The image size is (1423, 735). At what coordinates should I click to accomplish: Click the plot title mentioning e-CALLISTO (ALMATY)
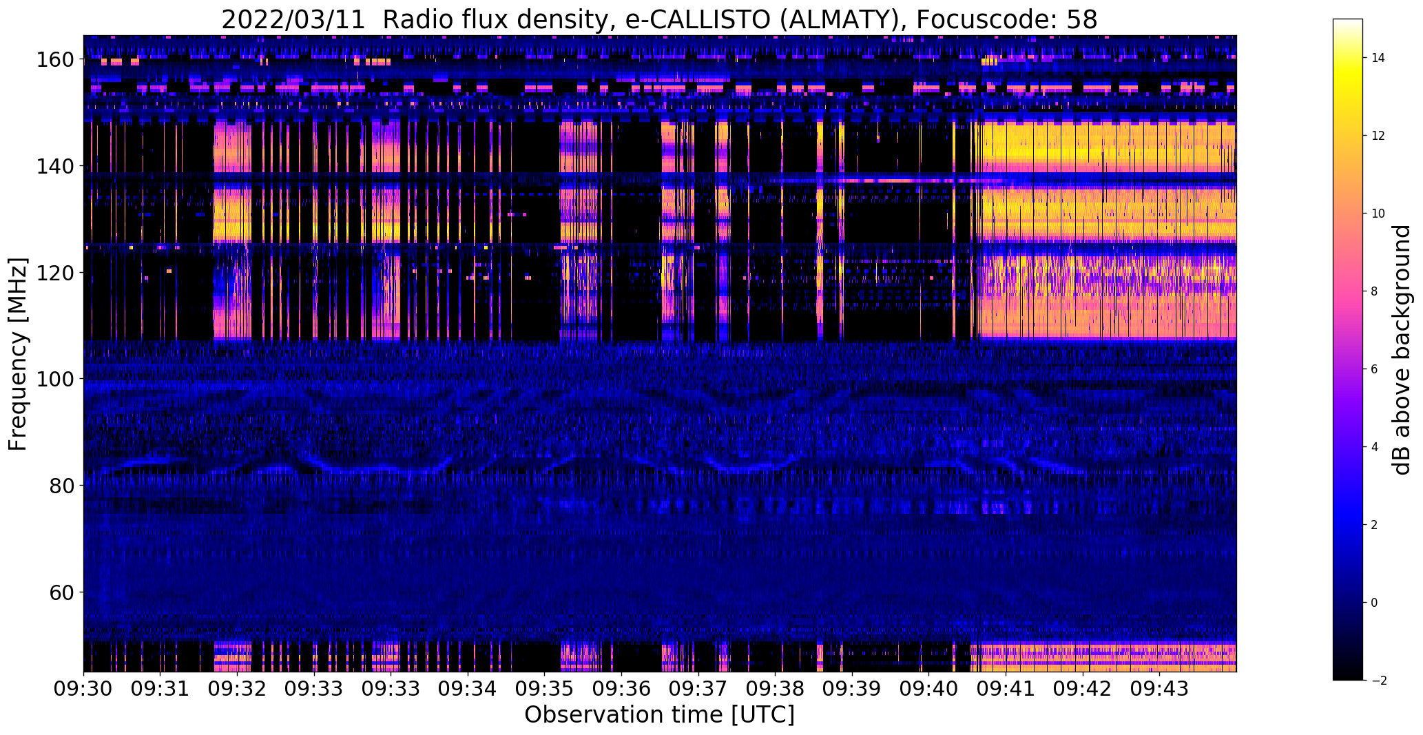point(659,20)
